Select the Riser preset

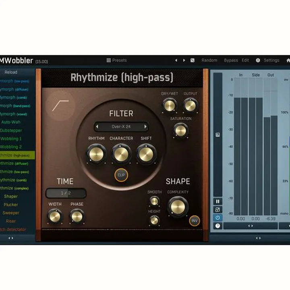[11, 221]
